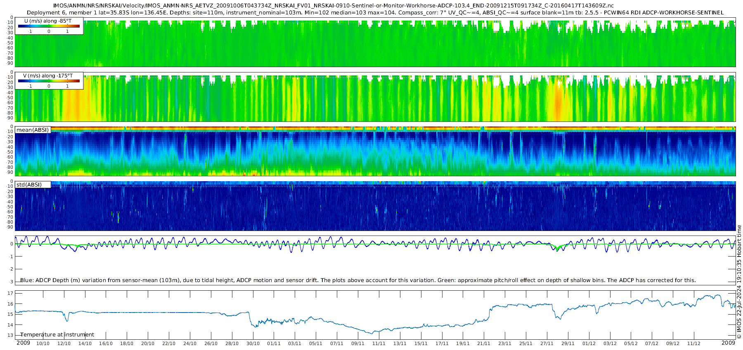The width and height of the screenshot is (743, 350).
Task: Click the 2009 year label at bottom right
Action: 728,343
